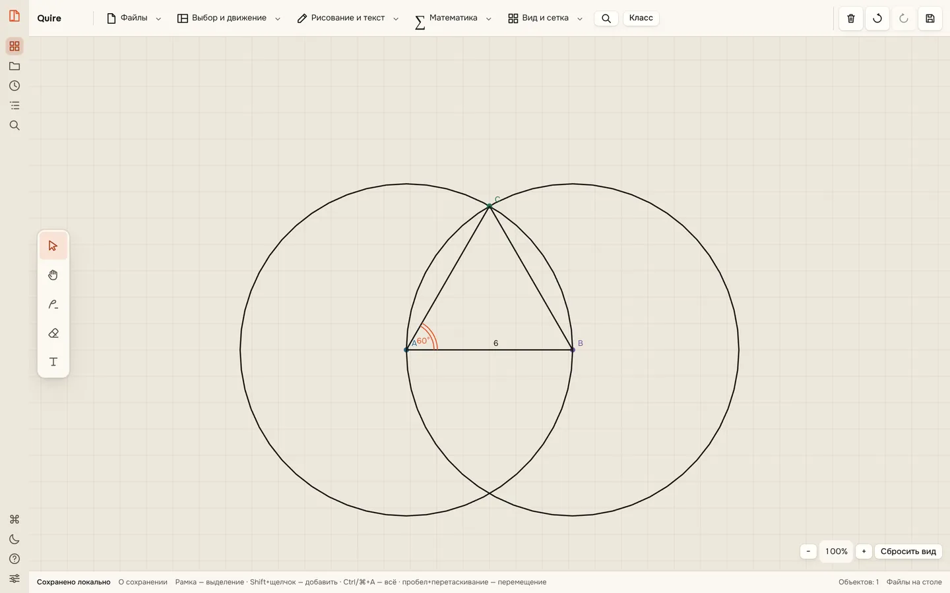Open the dashboard grid sidebar icon
This screenshot has height=593, width=950.
(x=15, y=46)
